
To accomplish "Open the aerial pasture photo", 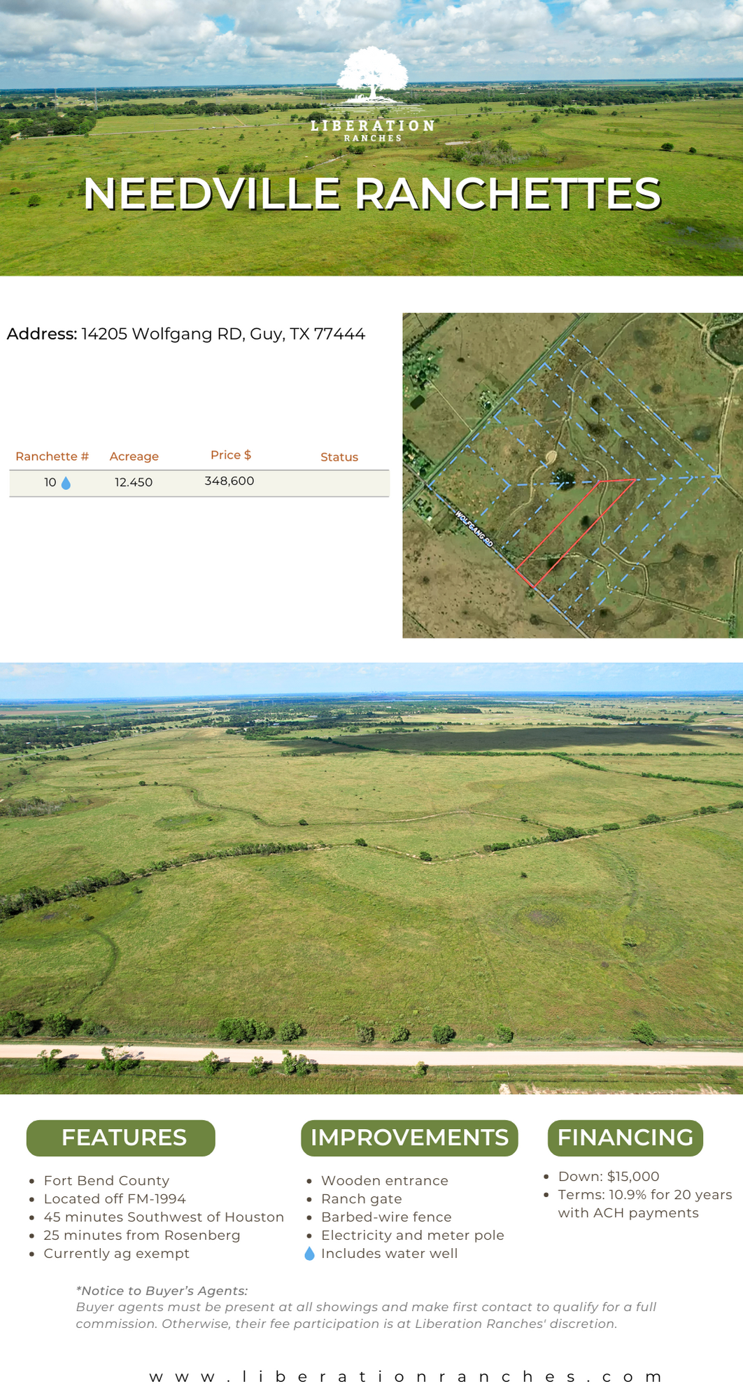I will tap(371, 878).
